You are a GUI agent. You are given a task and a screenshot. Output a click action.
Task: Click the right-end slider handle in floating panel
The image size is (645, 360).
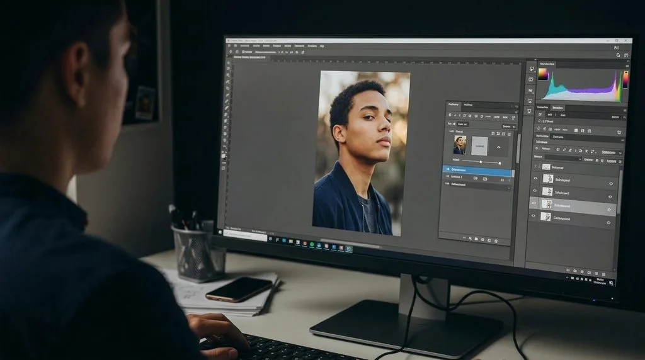click(499, 163)
